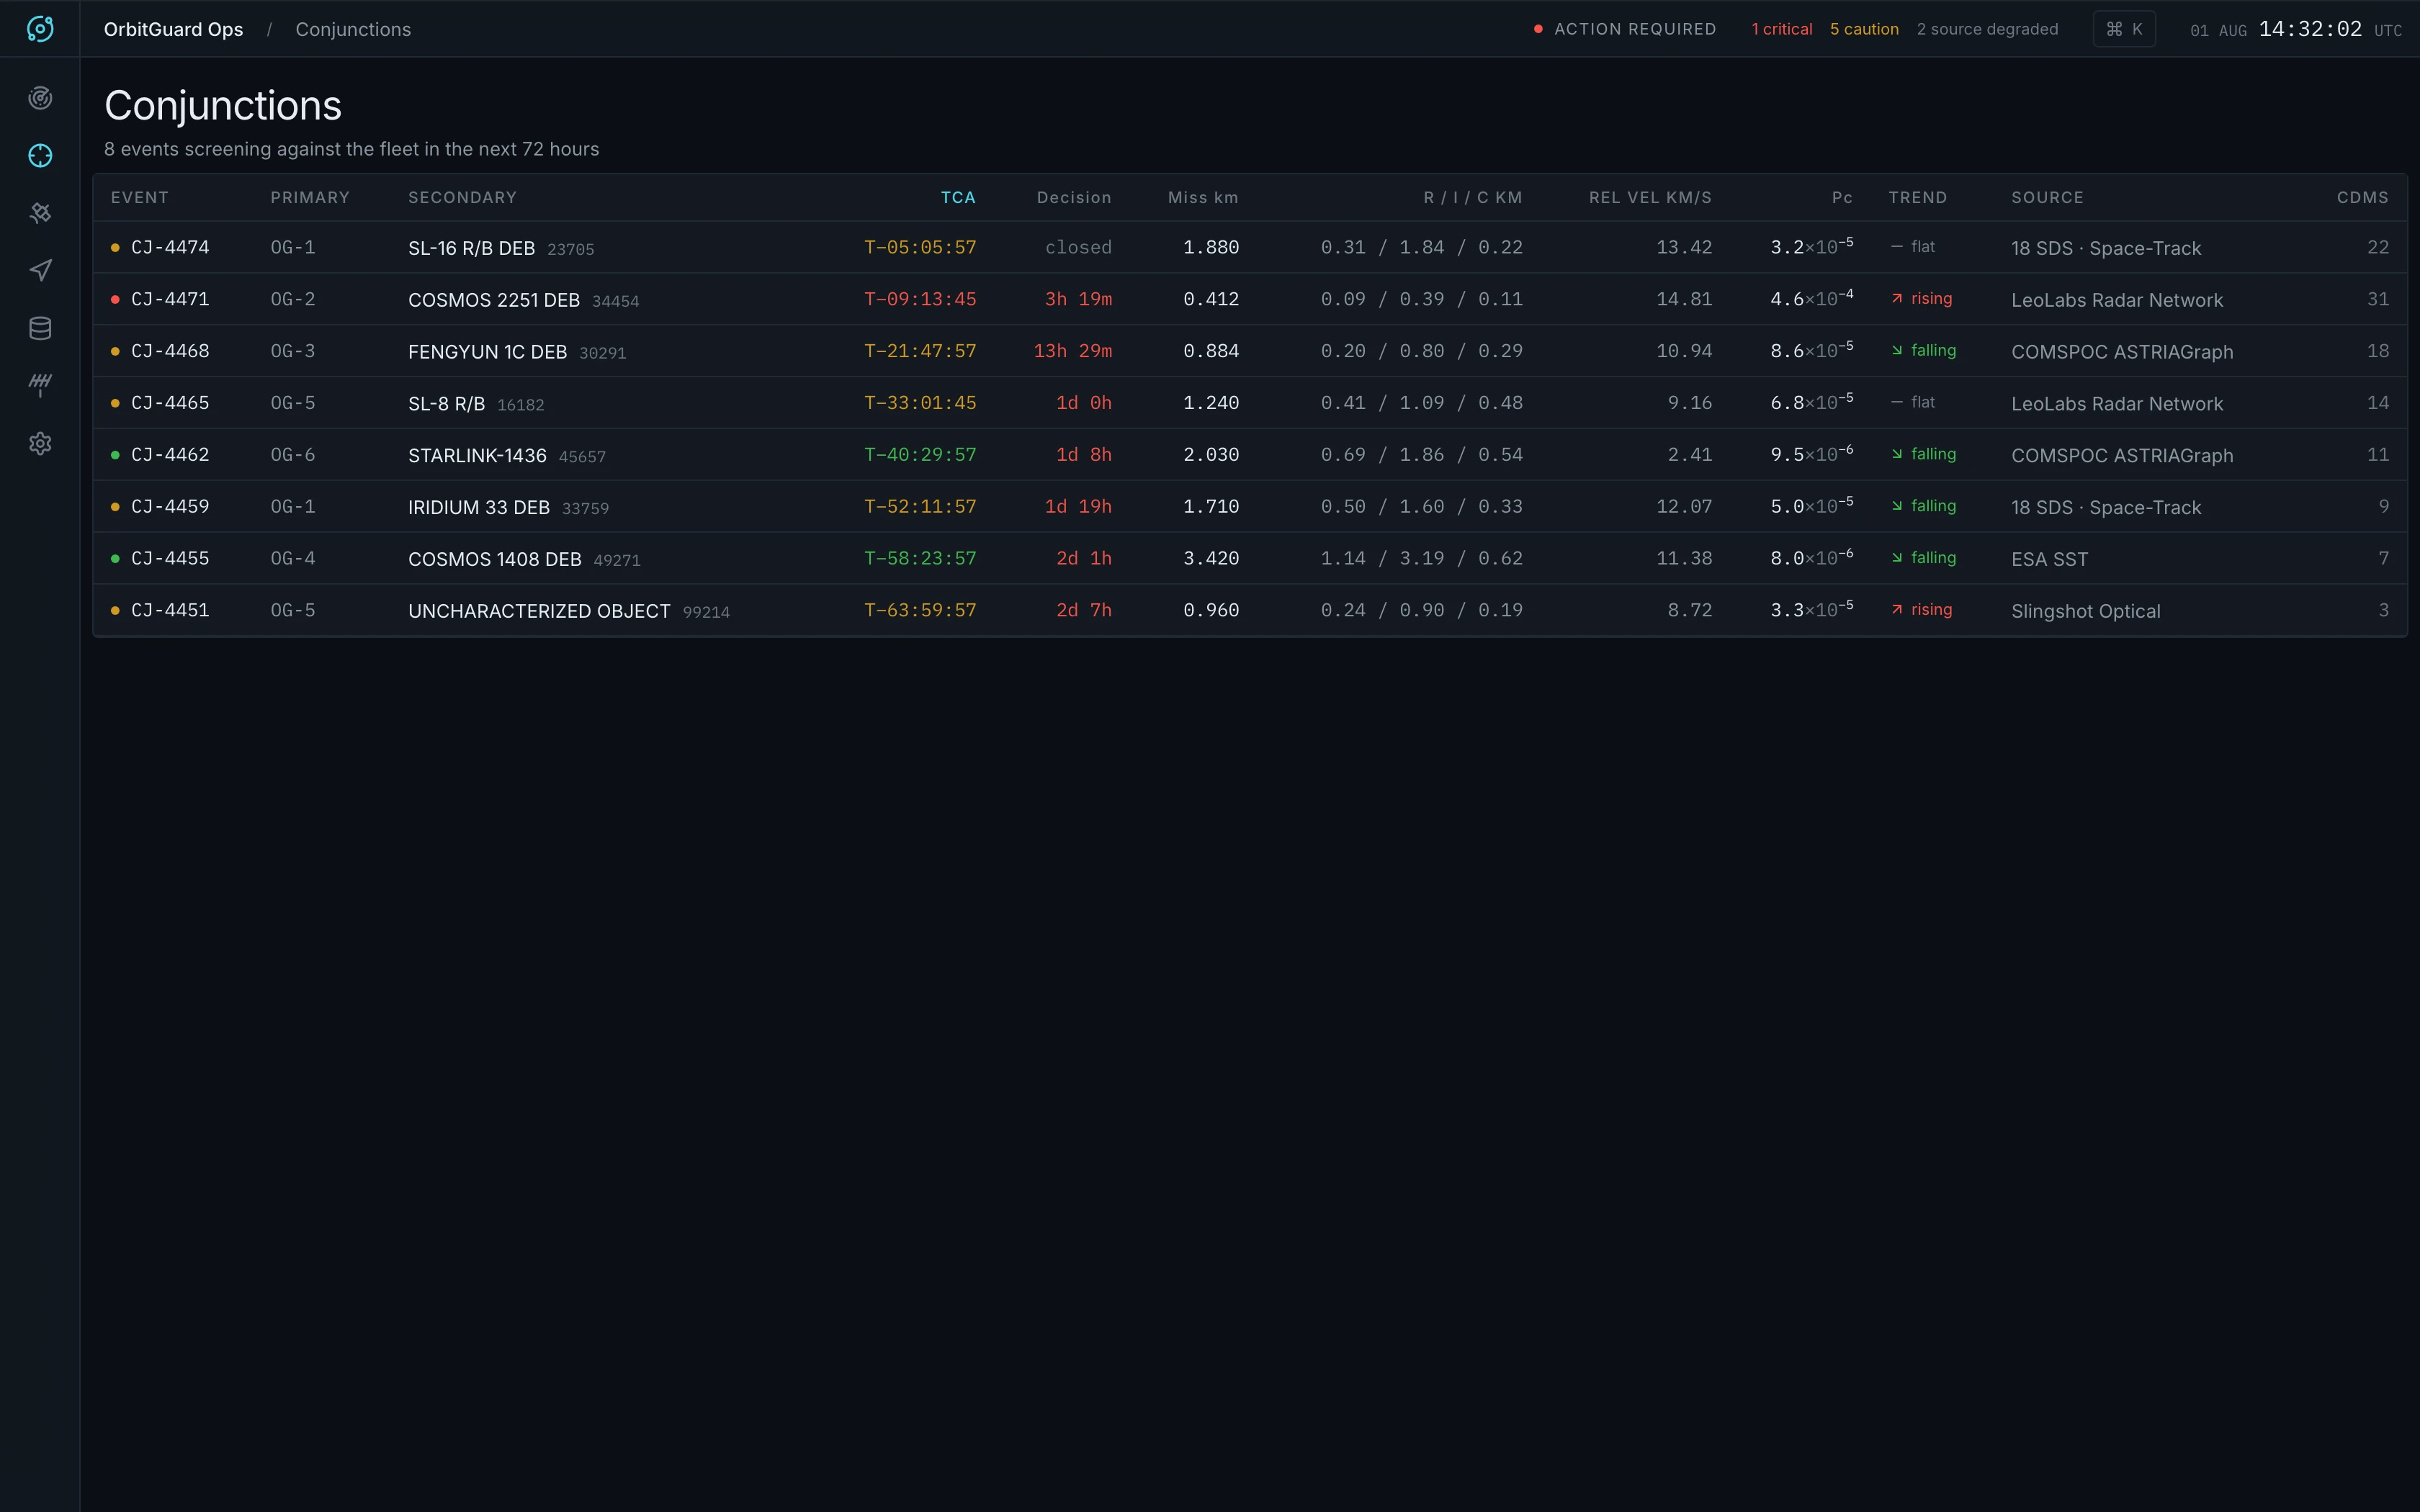Open event CJ-4474
This screenshot has height=1512, width=2420.
pyautogui.click(x=170, y=247)
